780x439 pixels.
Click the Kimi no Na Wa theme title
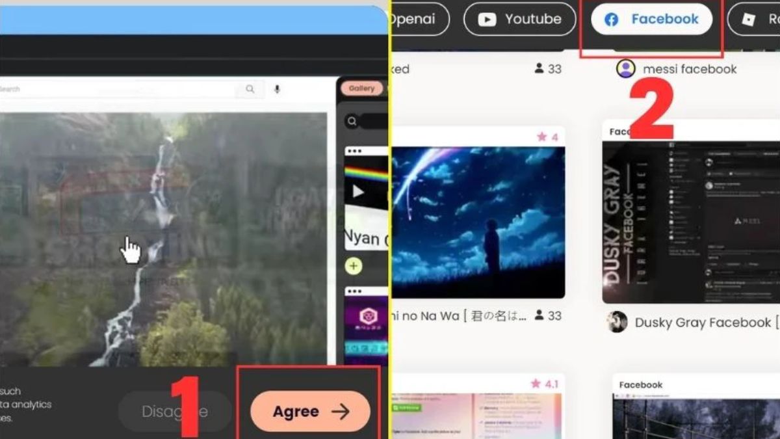point(459,316)
